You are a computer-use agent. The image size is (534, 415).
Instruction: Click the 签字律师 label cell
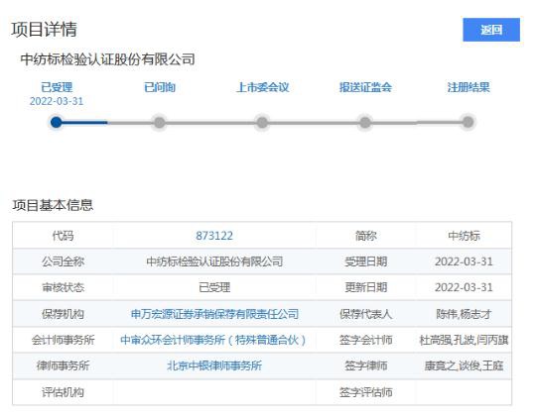[366, 365]
